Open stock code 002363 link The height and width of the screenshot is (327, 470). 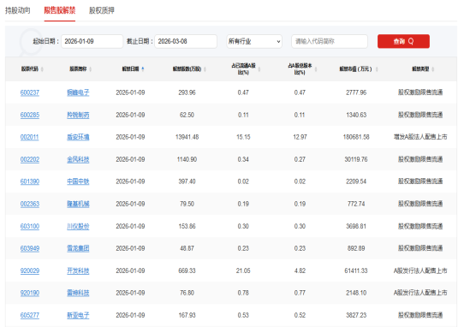[x=30, y=204]
